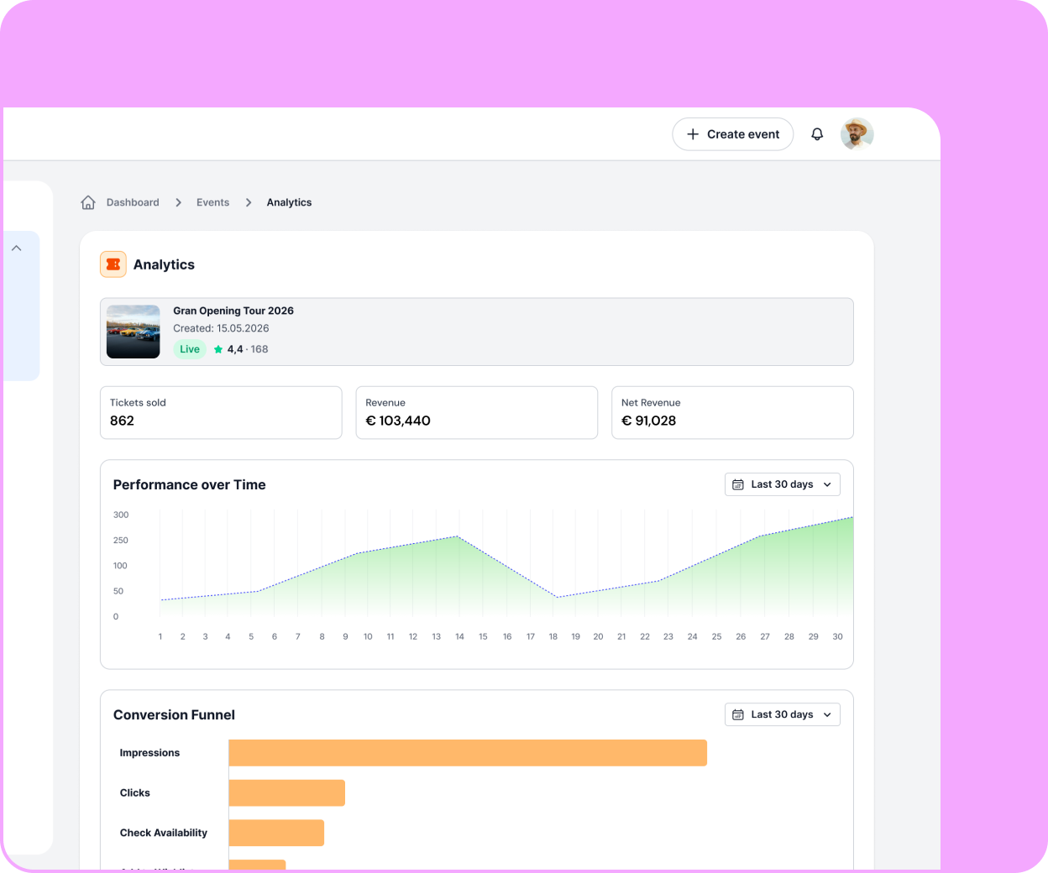This screenshot has width=1048, height=873.
Task: Click the calendar icon in Conversion Funnel filter
Action: (737, 714)
